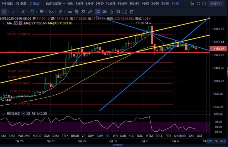Select the 15分钟 timeframe
Viewport: 228px width, 147px height.
point(122,4)
